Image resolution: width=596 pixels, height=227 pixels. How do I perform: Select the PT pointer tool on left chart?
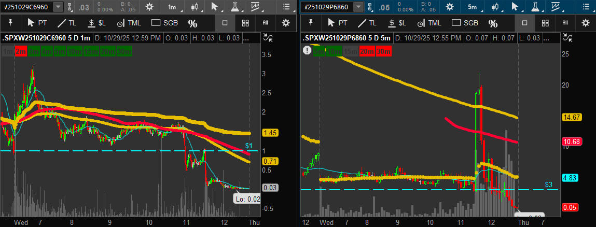37,23
